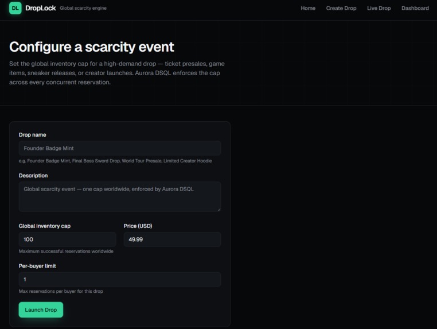
Task: Click the Description textarea resize handle
Action: [219, 210]
